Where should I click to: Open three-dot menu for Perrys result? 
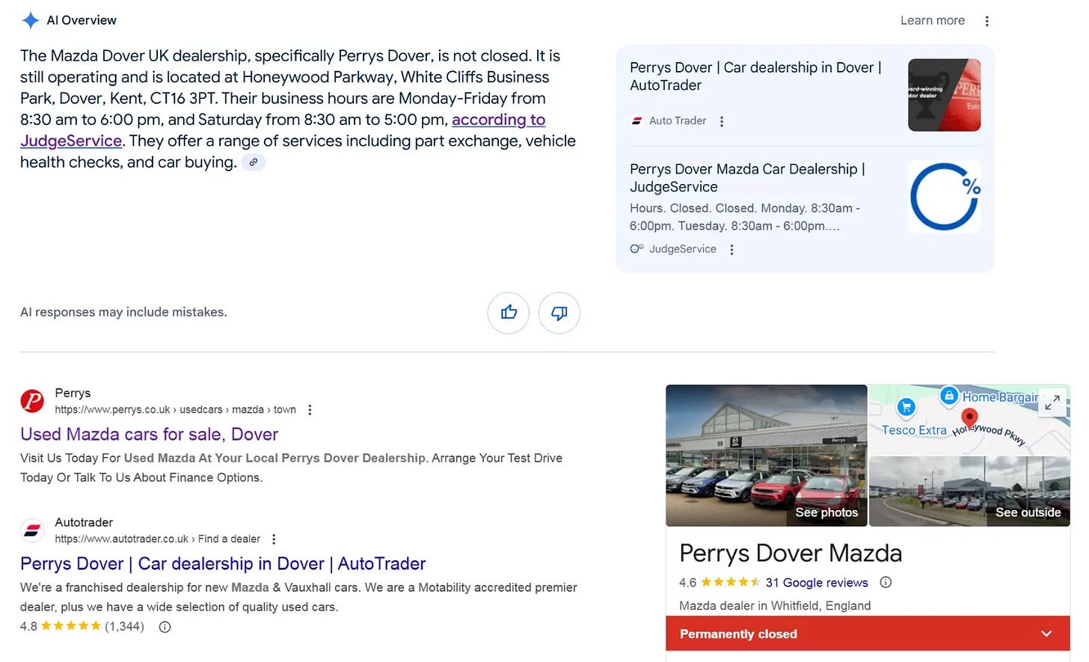click(310, 410)
